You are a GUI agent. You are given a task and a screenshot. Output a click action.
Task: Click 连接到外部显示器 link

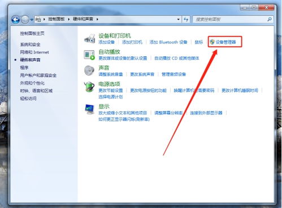pyautogui.click(x=206, y=113)
